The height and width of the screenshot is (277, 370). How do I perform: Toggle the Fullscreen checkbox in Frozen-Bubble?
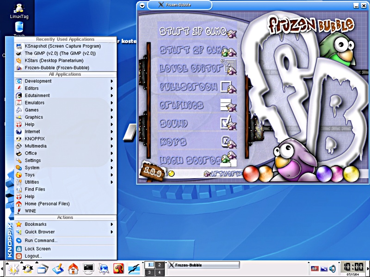coord(226,86)
